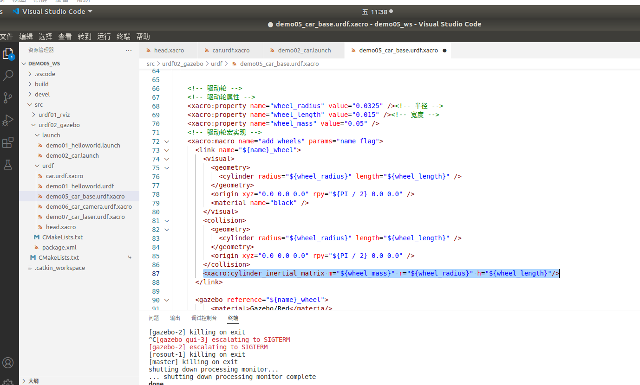Click the urdf breadcrumb segment
This screenshot has height=385, width=640.
[216, 64]
